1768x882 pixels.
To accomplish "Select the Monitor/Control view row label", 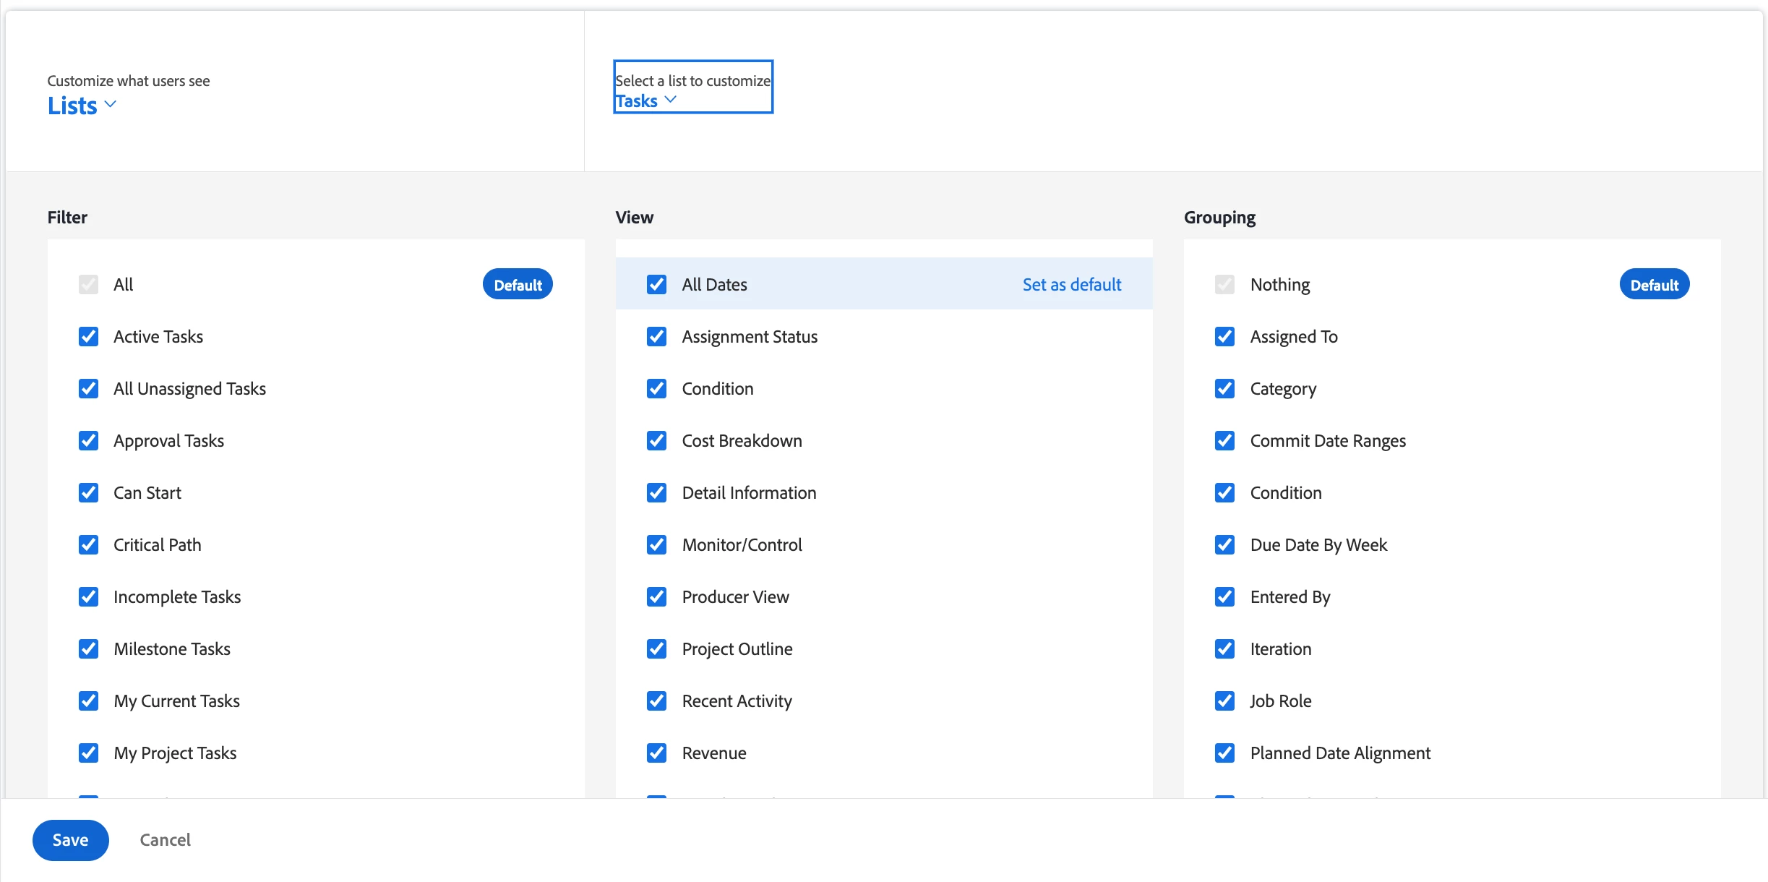I will (742, 545).
